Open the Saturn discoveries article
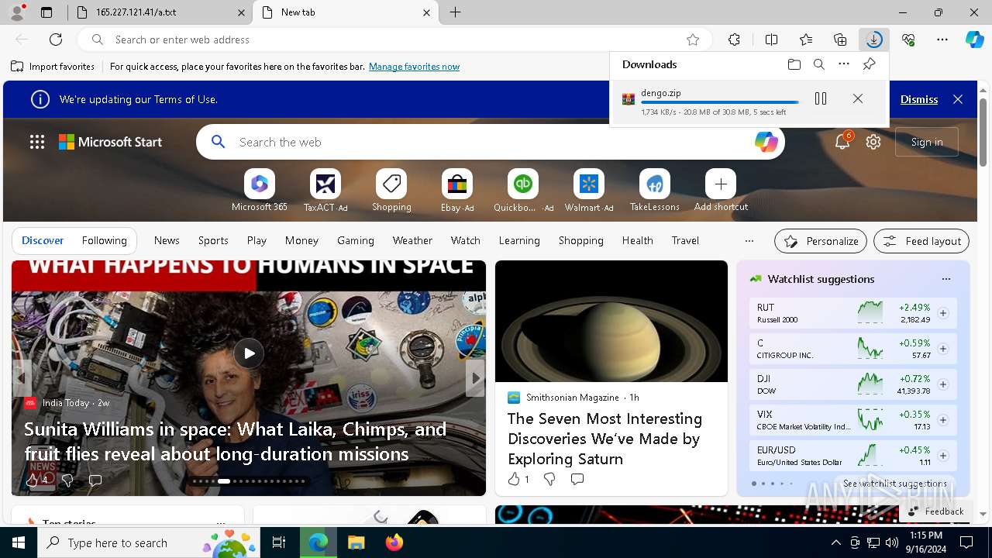 pos(604,439)
